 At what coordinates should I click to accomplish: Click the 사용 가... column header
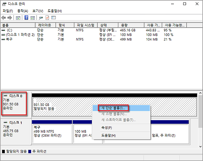(x=153, y=25)
